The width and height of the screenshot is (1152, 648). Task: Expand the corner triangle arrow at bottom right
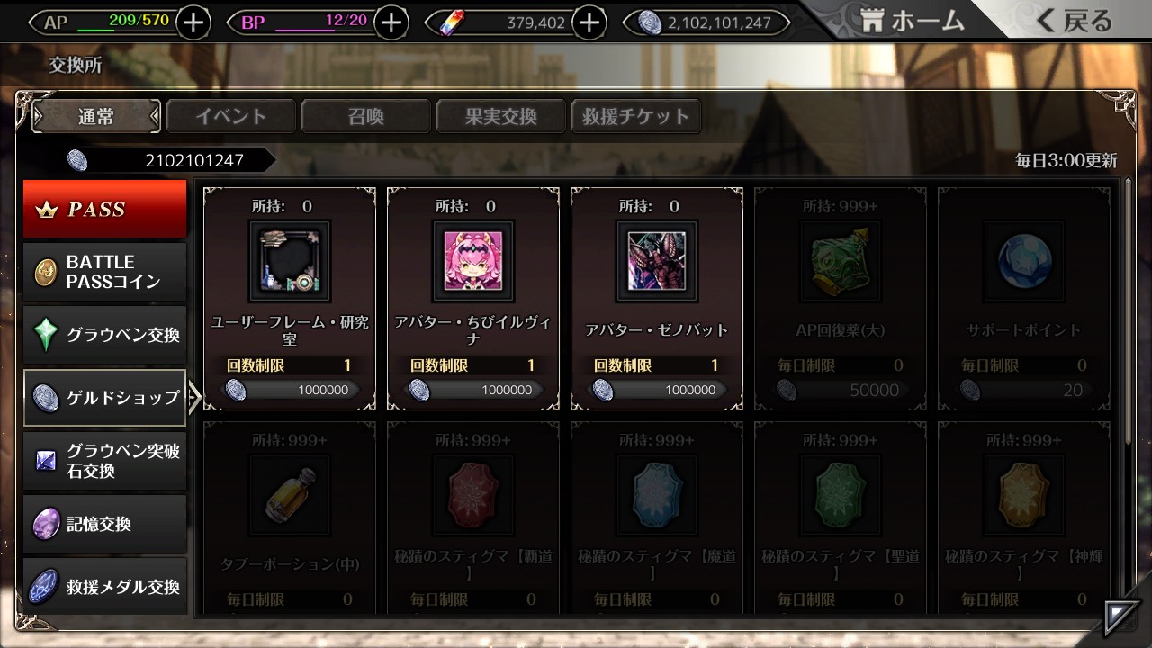click(1120, 616)
